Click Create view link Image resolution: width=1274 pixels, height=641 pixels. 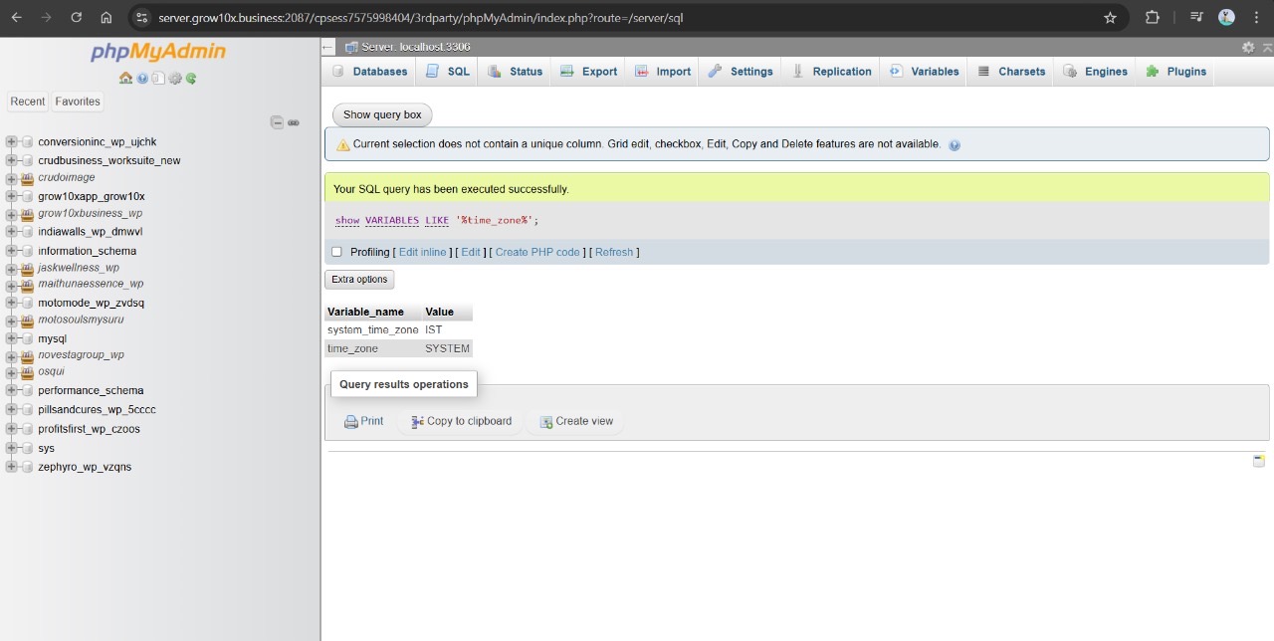point(576,421)
